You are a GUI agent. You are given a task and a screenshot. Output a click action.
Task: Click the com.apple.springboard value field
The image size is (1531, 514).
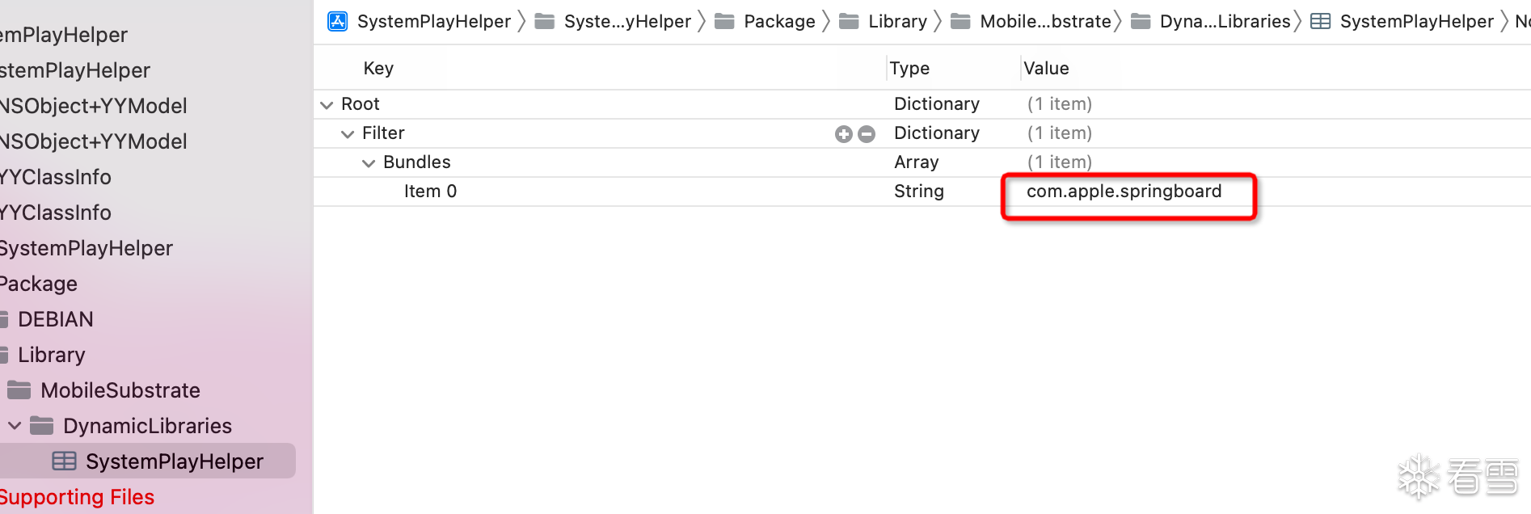pos(1124,192)
